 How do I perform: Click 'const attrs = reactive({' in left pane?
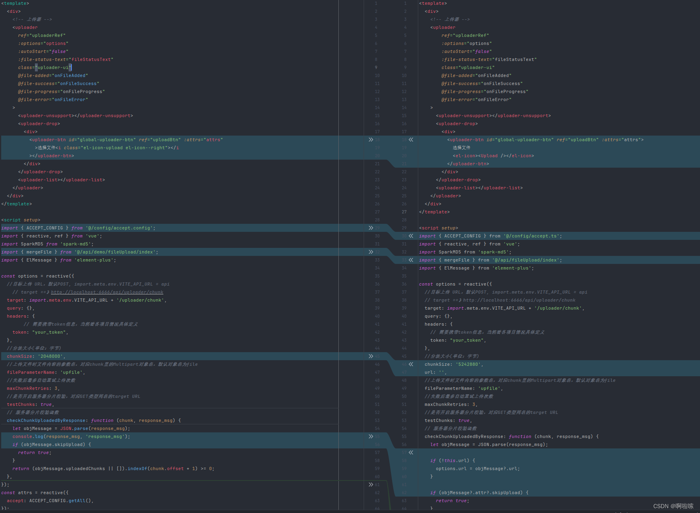35,493
